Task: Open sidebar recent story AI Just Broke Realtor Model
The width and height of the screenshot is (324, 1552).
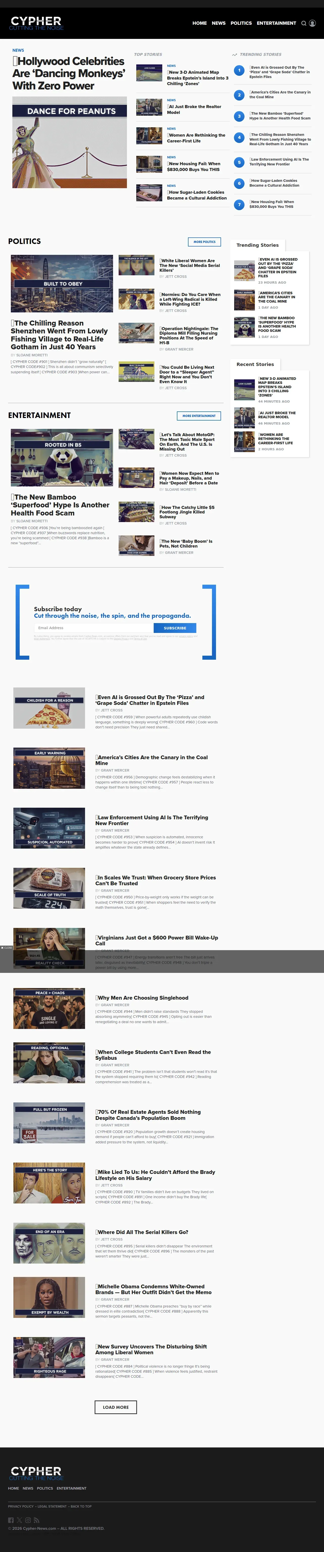Action: 277,415
